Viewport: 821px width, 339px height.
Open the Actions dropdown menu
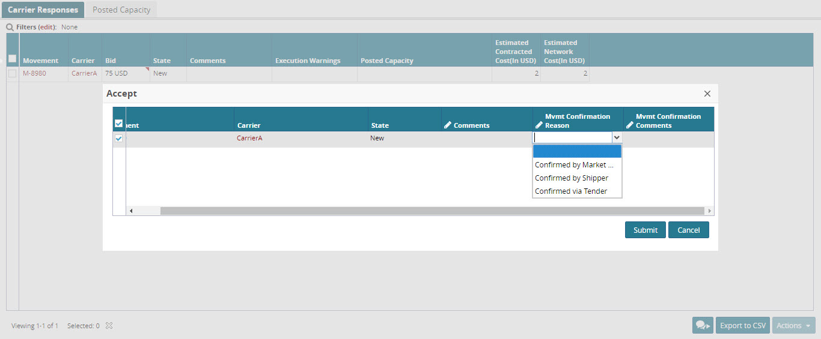click(794, 325)
